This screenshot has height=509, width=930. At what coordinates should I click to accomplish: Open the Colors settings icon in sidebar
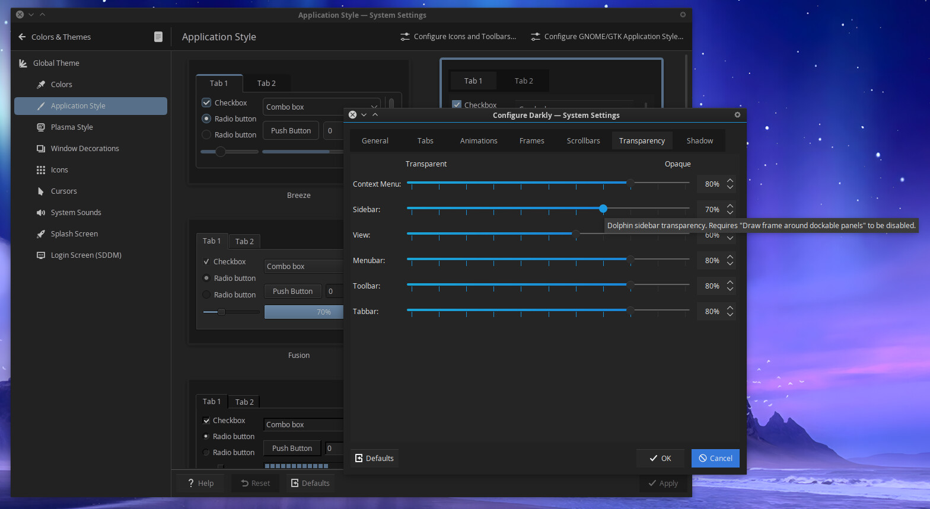coord(41,85)
